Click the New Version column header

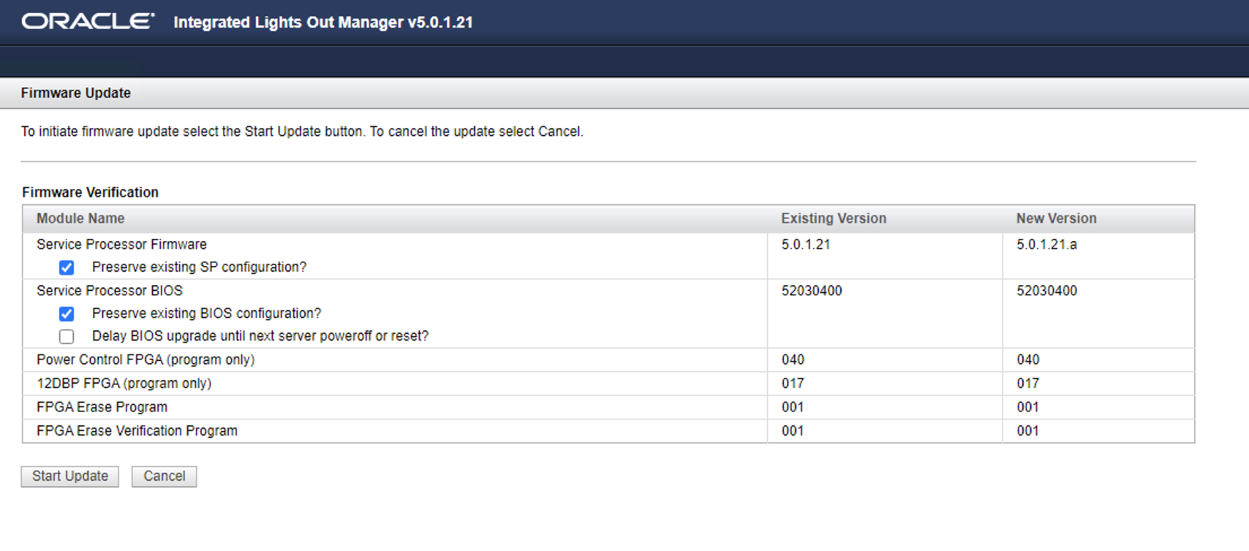click(x=1056, y=218)
